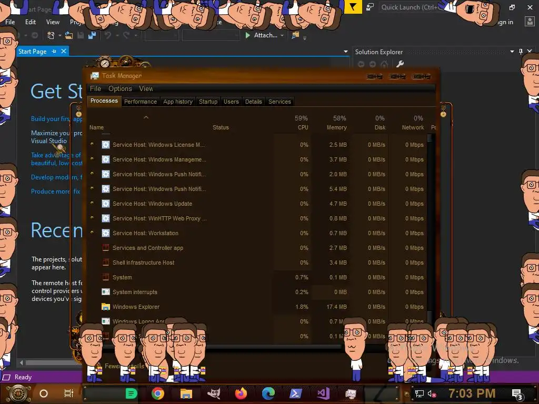Launch GIMP from the taskbar
The image size is (539, 404).
(x=214, y=393)
